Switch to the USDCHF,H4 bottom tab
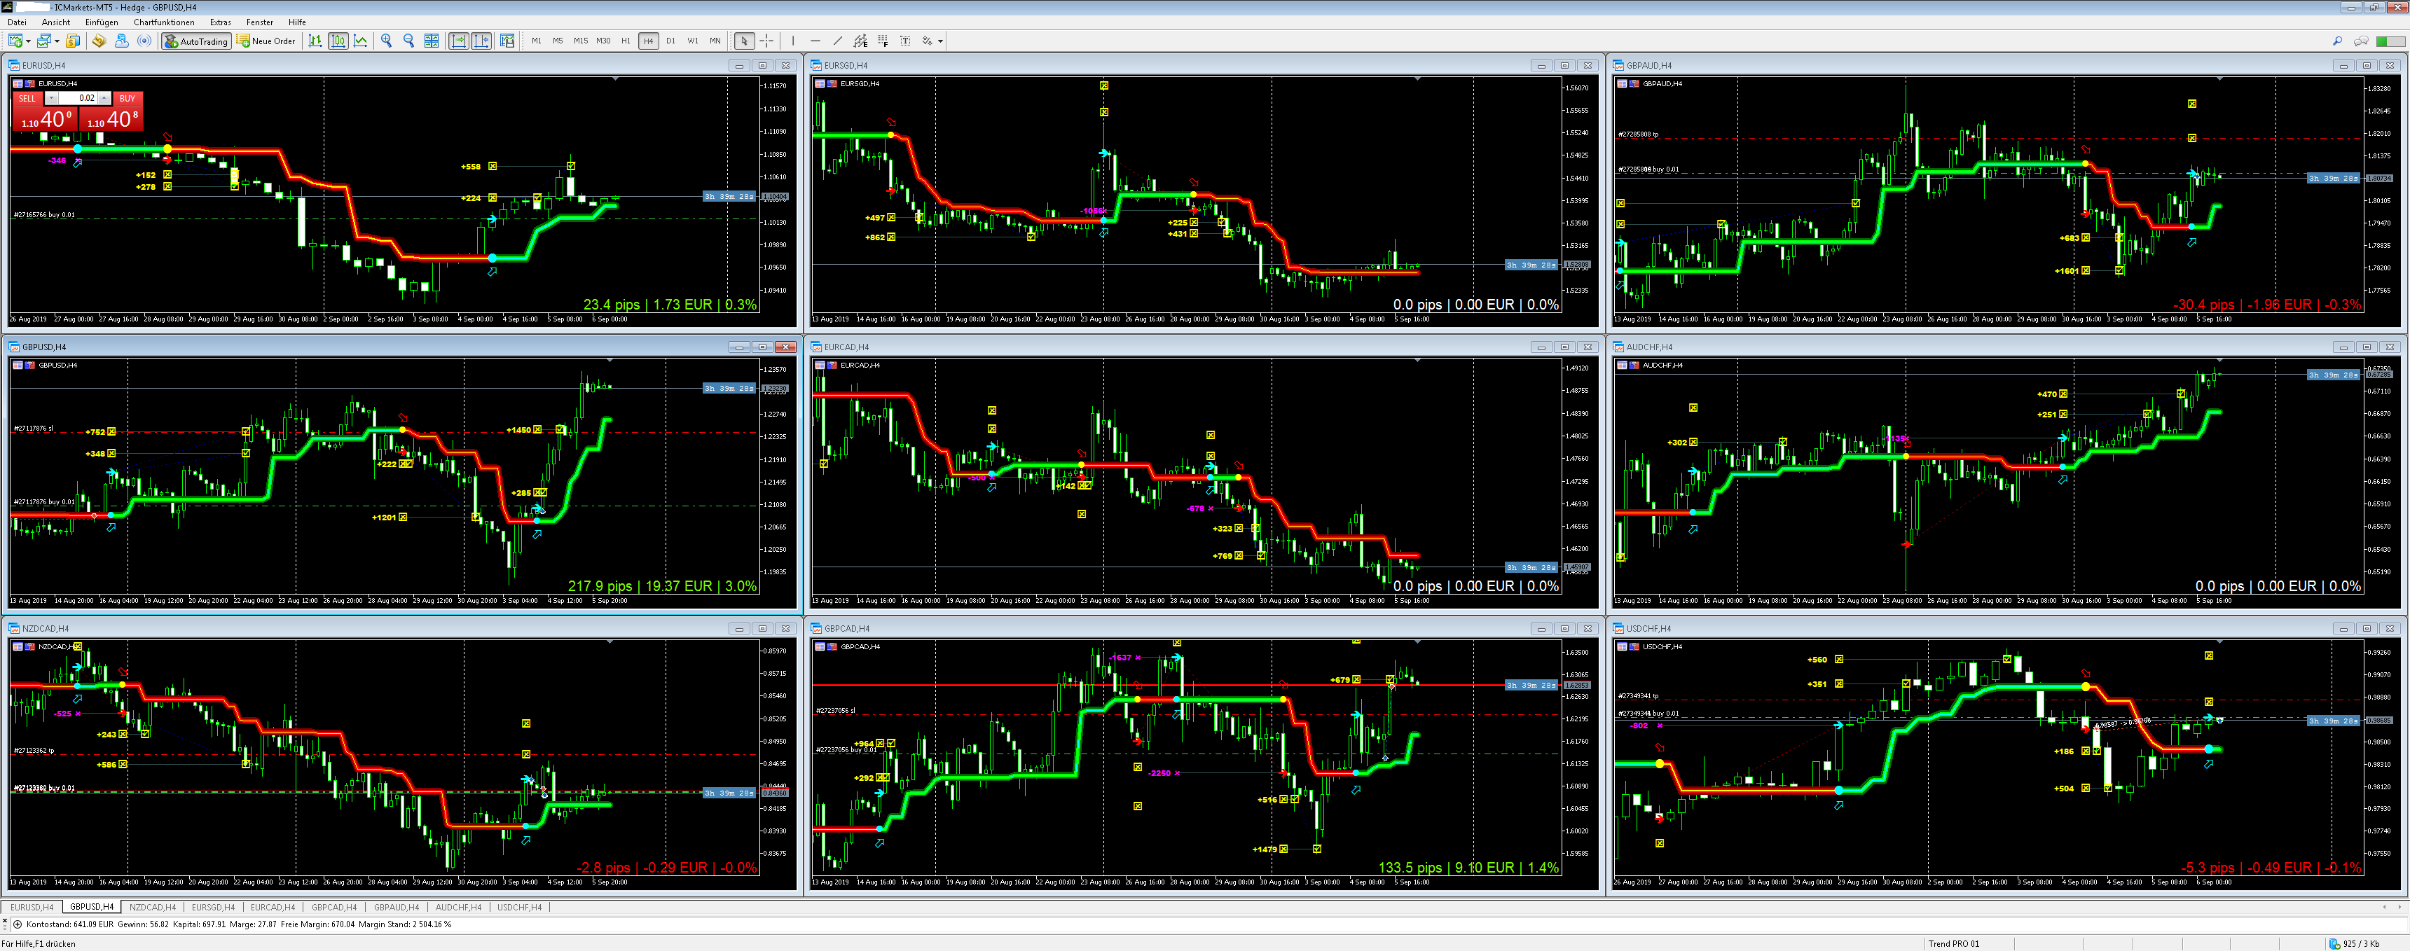The width and height of the screenshot is (2410, 951). point(519,907)
